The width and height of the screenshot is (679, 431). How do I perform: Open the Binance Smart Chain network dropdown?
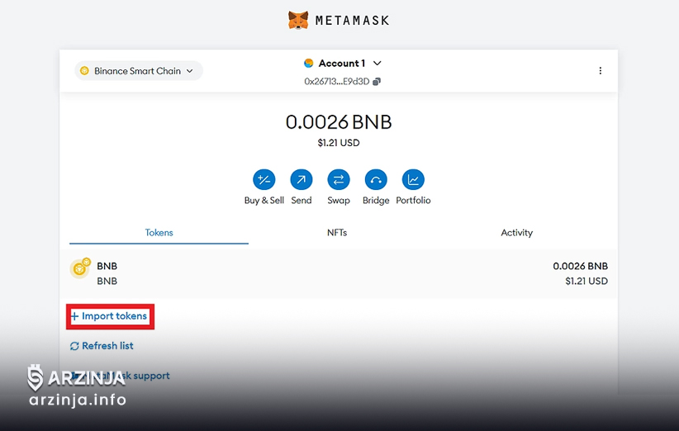(139, 71)
